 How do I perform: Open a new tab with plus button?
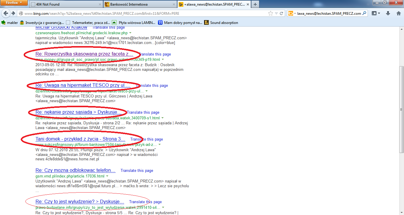pyautogui.click(x=255, y=4)
